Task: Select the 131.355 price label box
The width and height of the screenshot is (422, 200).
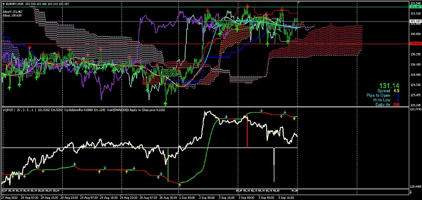Action: 49,56
